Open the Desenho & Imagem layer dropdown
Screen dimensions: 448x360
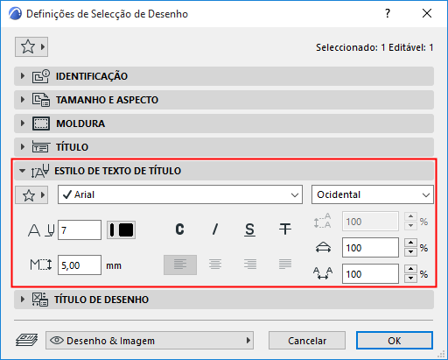pyautogui.click(x=150, y=341)
